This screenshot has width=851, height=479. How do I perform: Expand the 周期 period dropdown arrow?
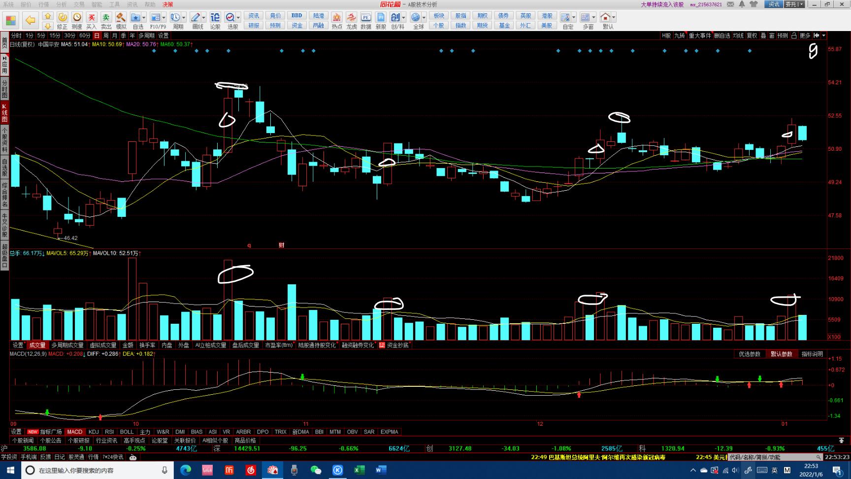click(x=184, y=18)
